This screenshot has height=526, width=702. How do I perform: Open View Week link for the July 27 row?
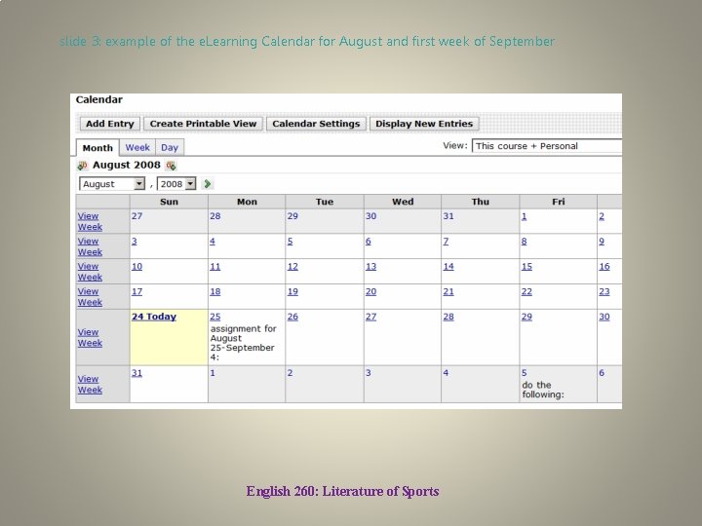90,221
